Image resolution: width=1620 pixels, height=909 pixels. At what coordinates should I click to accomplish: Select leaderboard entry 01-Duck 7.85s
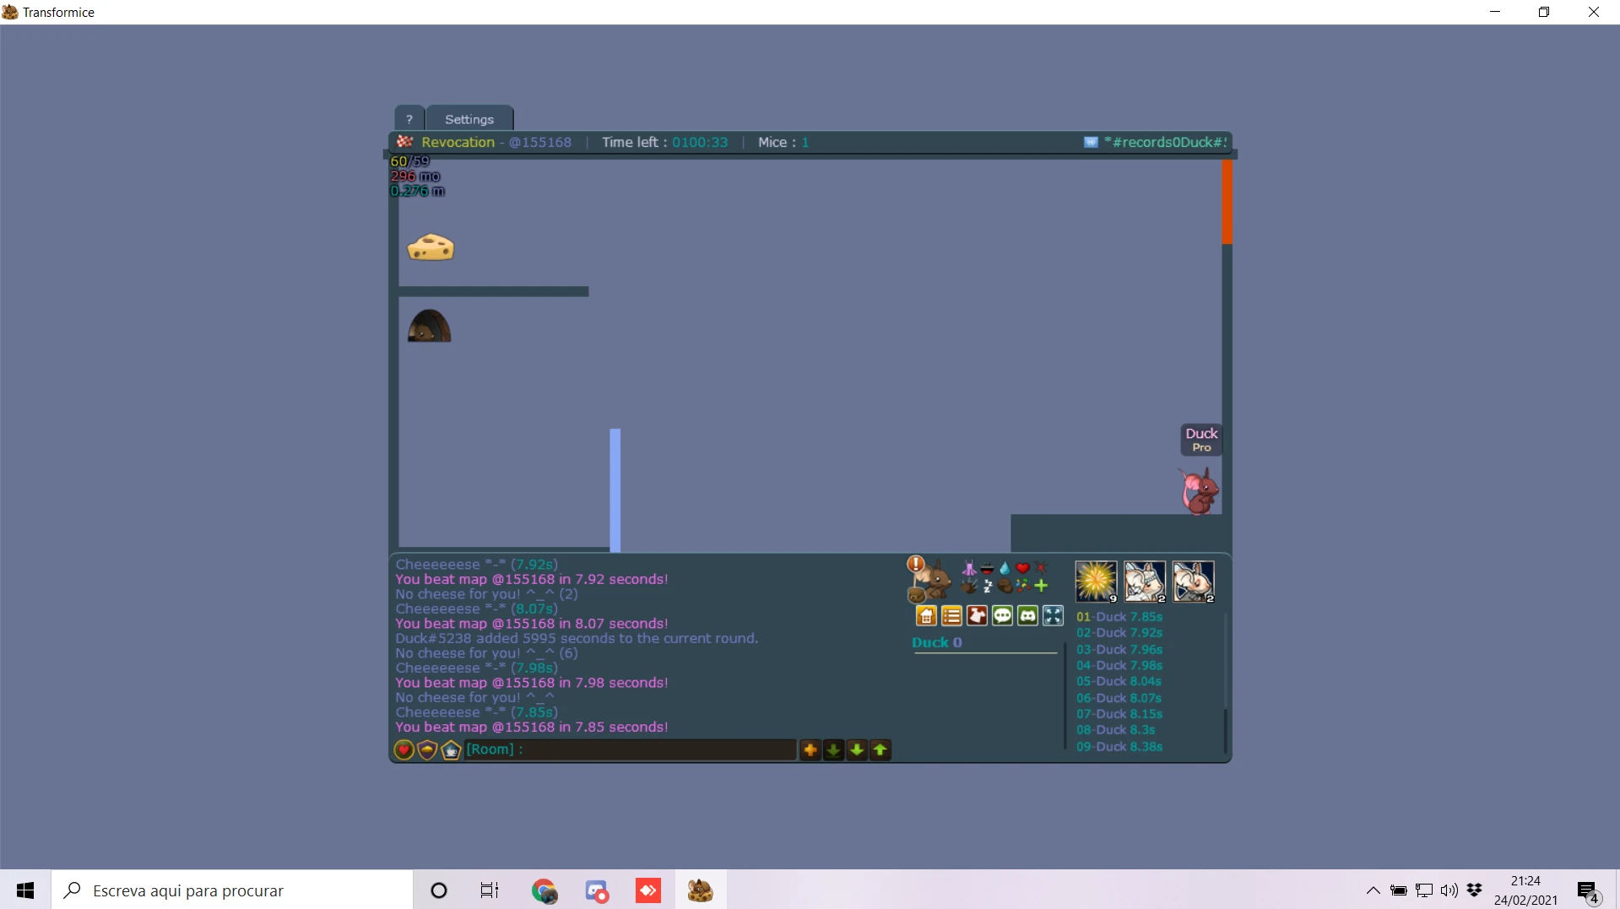1119,617
